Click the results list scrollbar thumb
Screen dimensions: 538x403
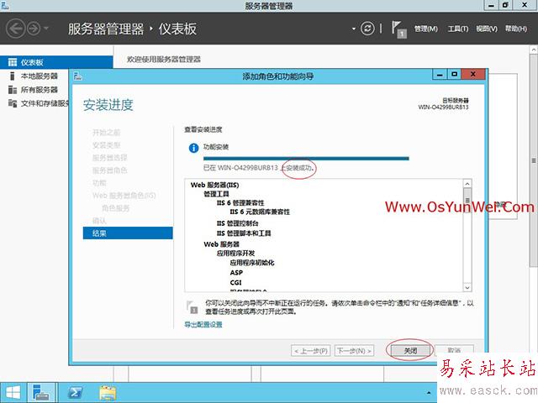click(x=467, y=200)
